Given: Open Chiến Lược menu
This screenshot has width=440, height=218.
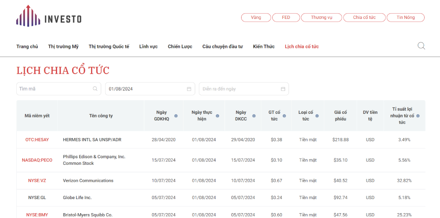Looking at the screenshot, I should click(180, 47).
